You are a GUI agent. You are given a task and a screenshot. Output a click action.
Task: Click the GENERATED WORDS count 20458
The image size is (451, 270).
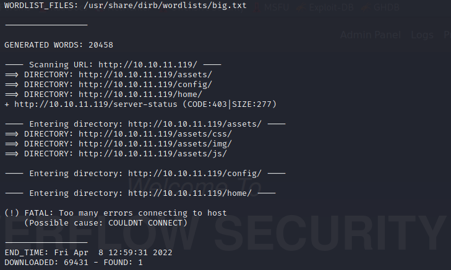pyautogui.click(x=100, y=45)
